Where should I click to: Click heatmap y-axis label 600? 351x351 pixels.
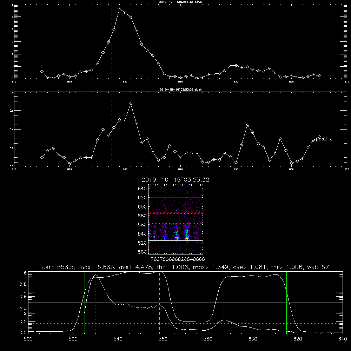(143, 207)
